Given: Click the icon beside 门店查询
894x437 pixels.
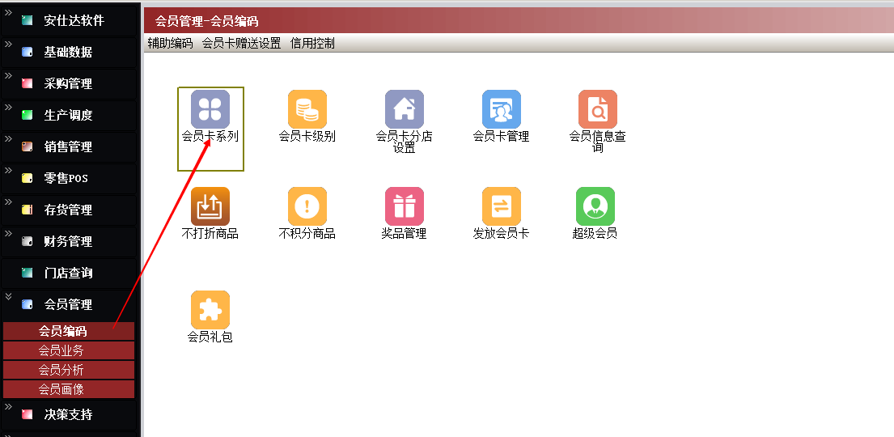Looking at the screenshot, I should (x=27, y=273).
